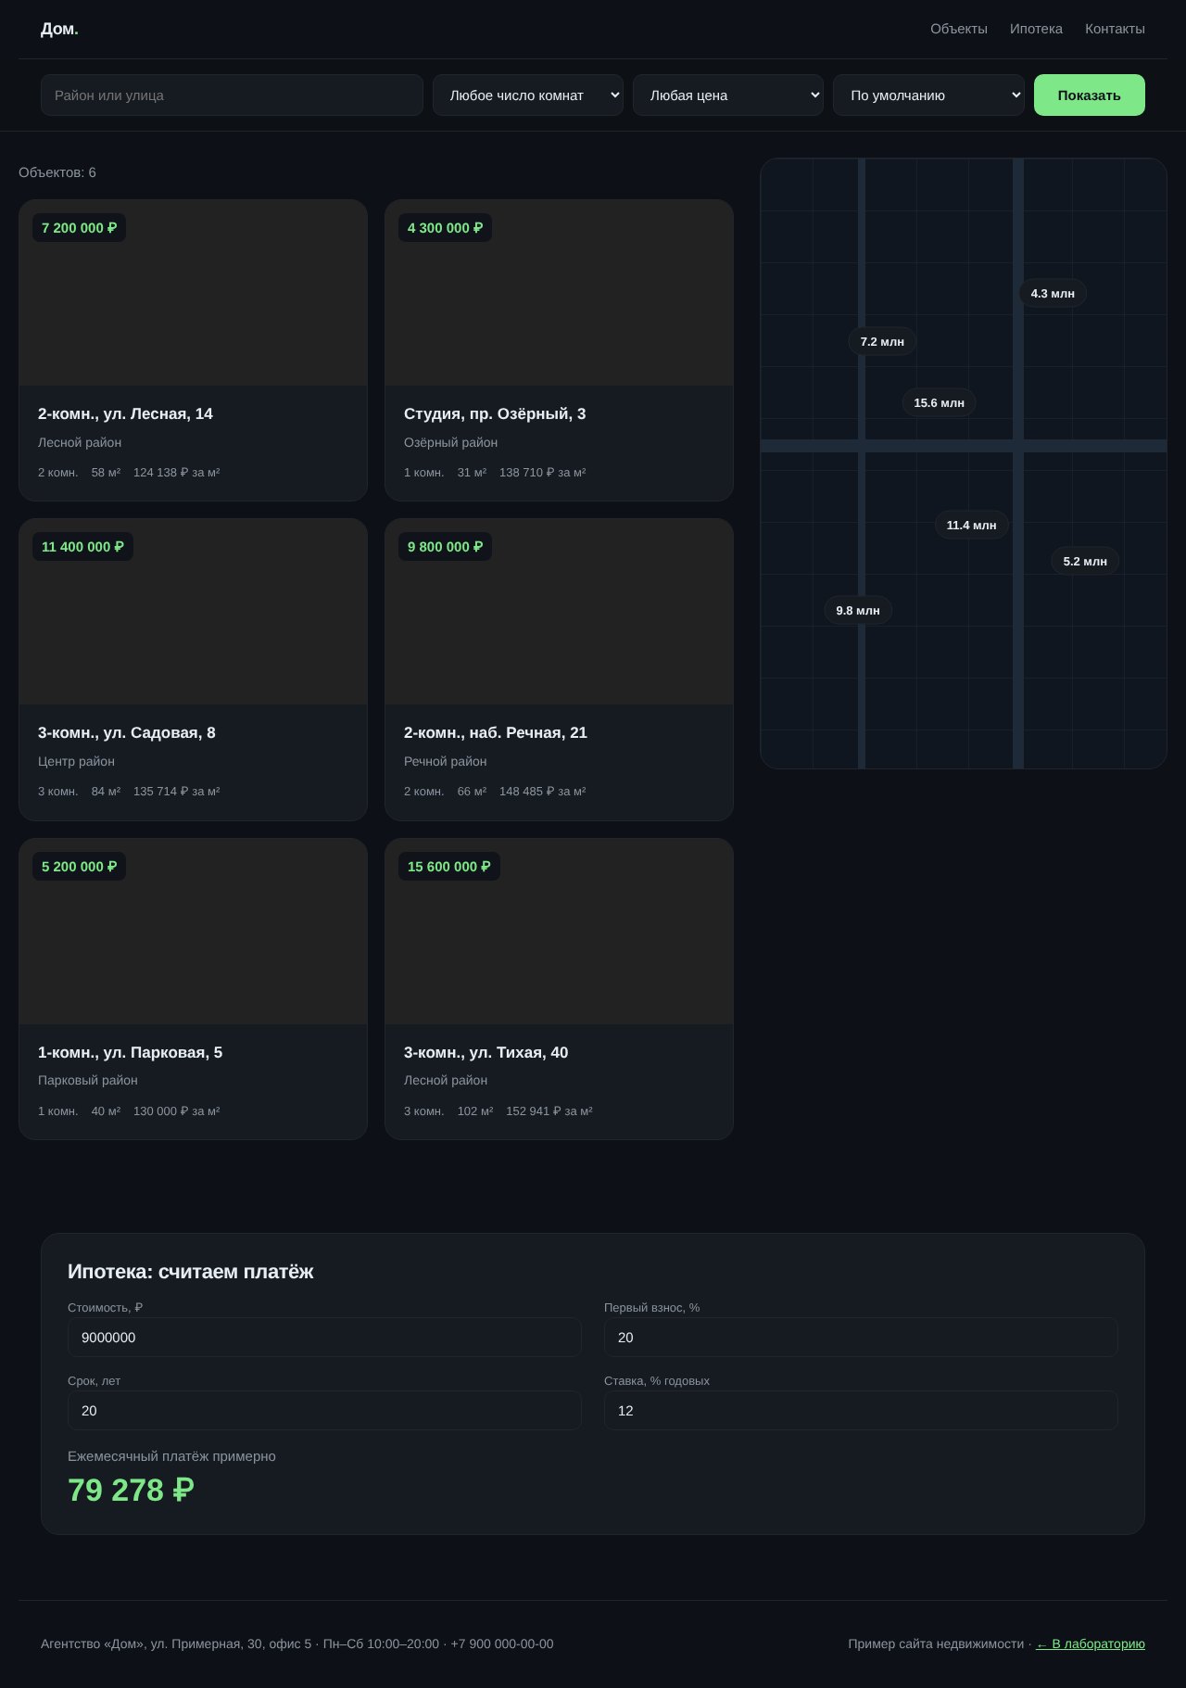Click the Стоимость, ₽ field with 9000000
The width and height of the screenshot is (1186, 1688).
324,1338
